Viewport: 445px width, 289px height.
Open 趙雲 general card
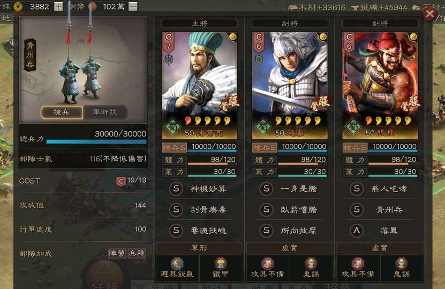pyautogui.click(x=290, y=86)
